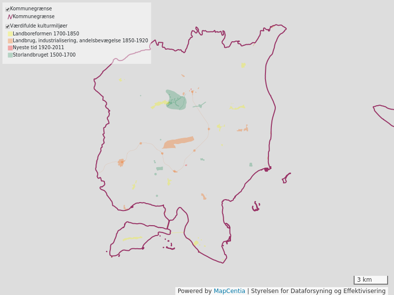Click the Storlandbruget 1500-1700 legend label
The height and width of the screenshot is (295, 394).
(44, 55)
